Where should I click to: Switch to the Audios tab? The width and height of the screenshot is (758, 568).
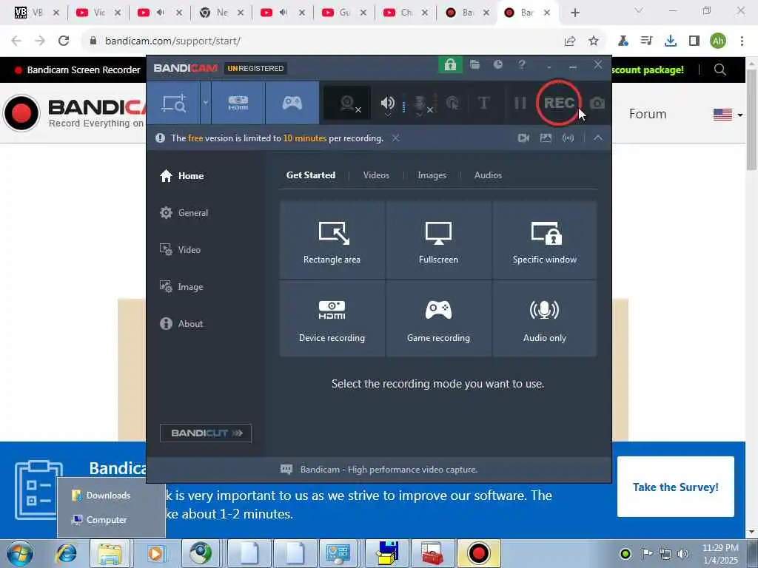(x=488, y=175)
